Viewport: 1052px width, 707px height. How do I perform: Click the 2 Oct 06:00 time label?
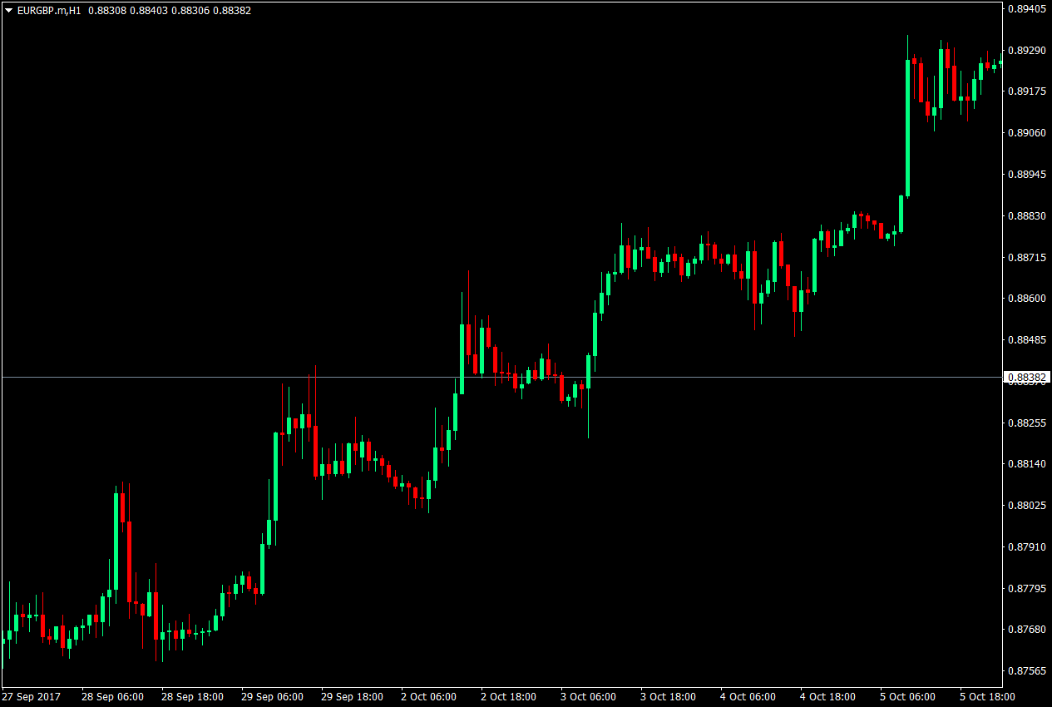(x=429, y=697)
